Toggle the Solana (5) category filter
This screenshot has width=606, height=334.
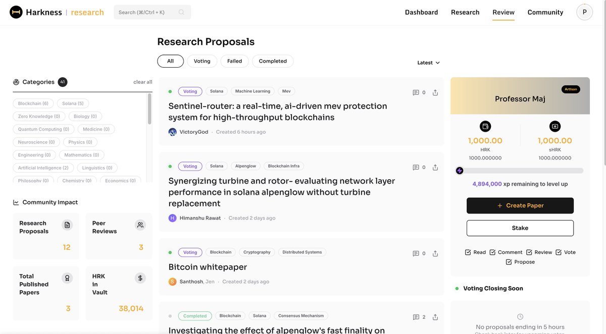tap(73, 103)
